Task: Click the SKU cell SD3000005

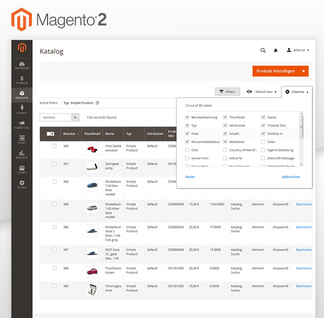Action: 176,227
